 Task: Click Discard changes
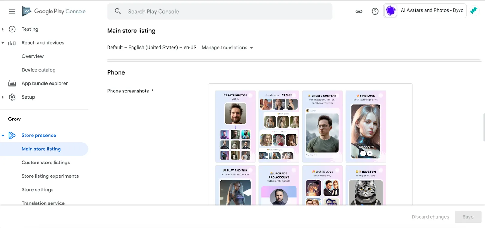430,217
